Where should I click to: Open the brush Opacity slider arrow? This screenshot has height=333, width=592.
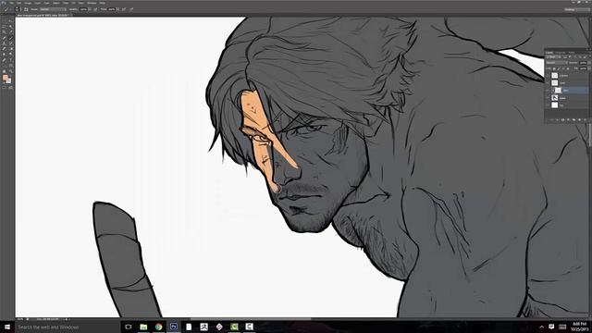[x=90, y=9]
